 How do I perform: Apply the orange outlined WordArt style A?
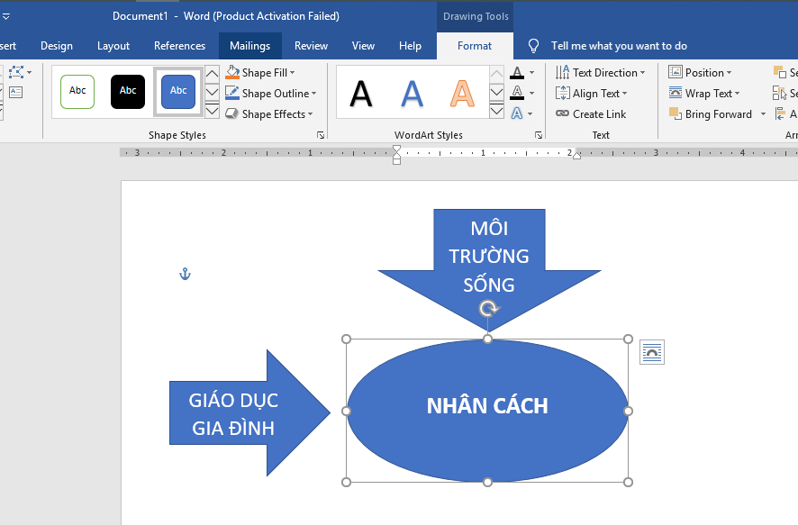[x=462, y=95]
